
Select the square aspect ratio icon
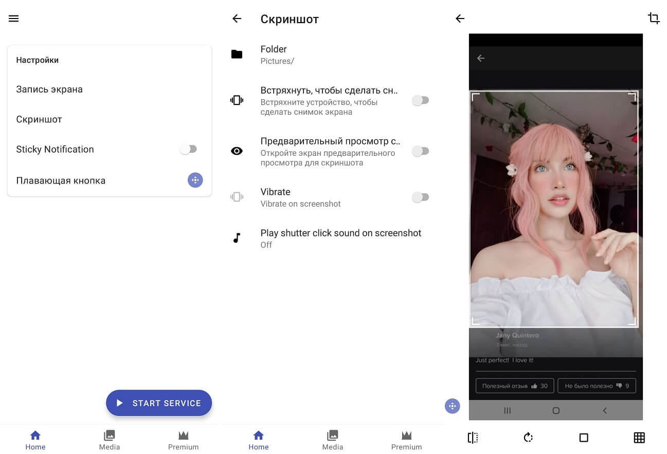[x=583, y=437]
